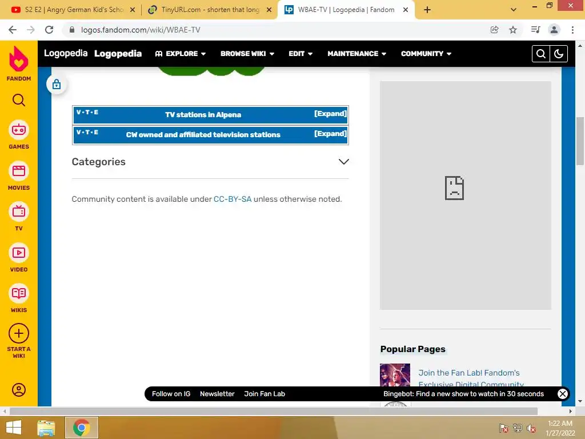Expand TV stations in Alpena navbox

coord(330,114)
